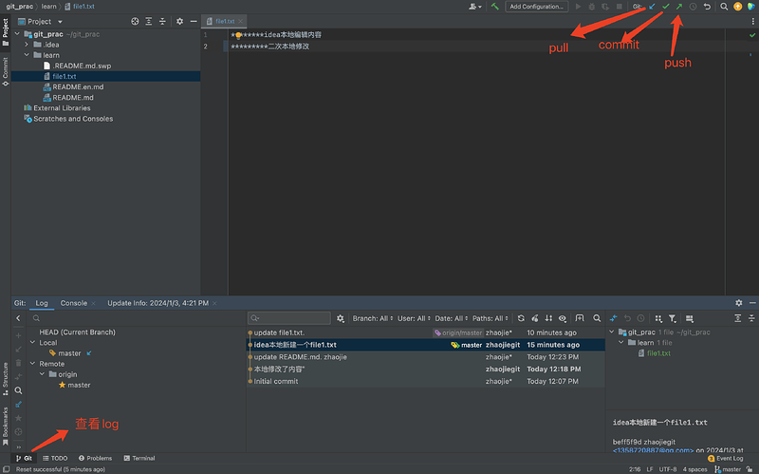The height and width of the screenshot is (474, 759).
Task: Click the Refresh icon in Git log toolbar
Action: coord(521,318)
